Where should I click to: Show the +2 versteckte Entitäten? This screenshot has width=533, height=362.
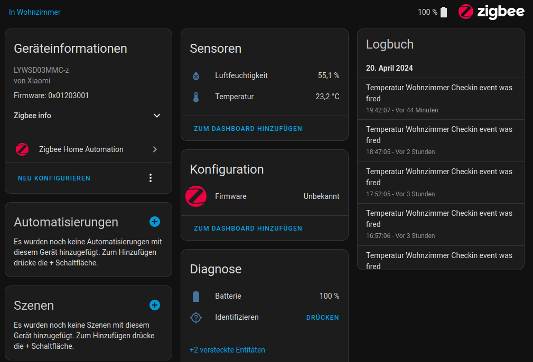point(227,350)
